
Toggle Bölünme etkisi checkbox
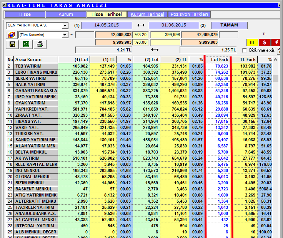tap(245, 50)
